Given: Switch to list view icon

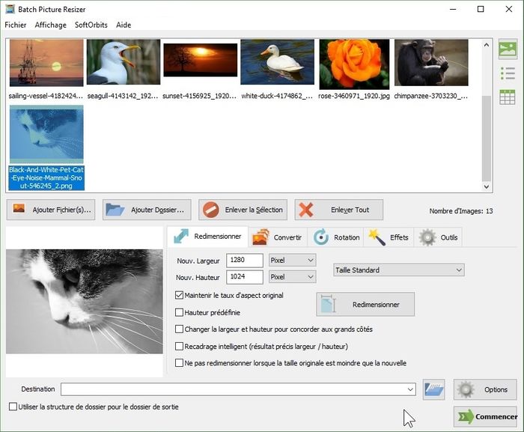Looking at the screenshot, I should click(508, 73).
